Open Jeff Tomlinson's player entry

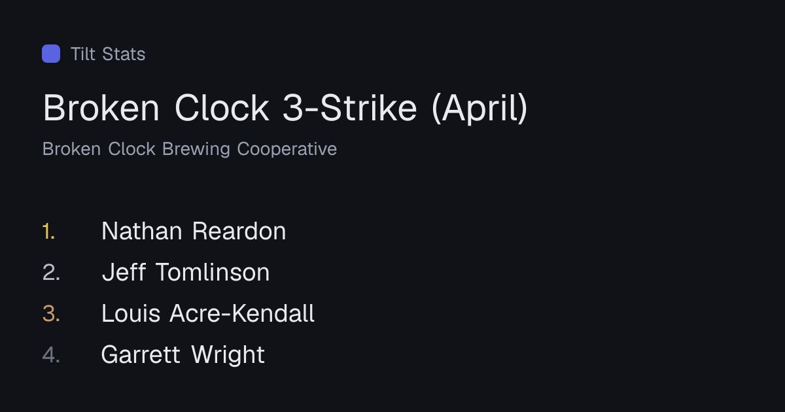click(186, 273)
